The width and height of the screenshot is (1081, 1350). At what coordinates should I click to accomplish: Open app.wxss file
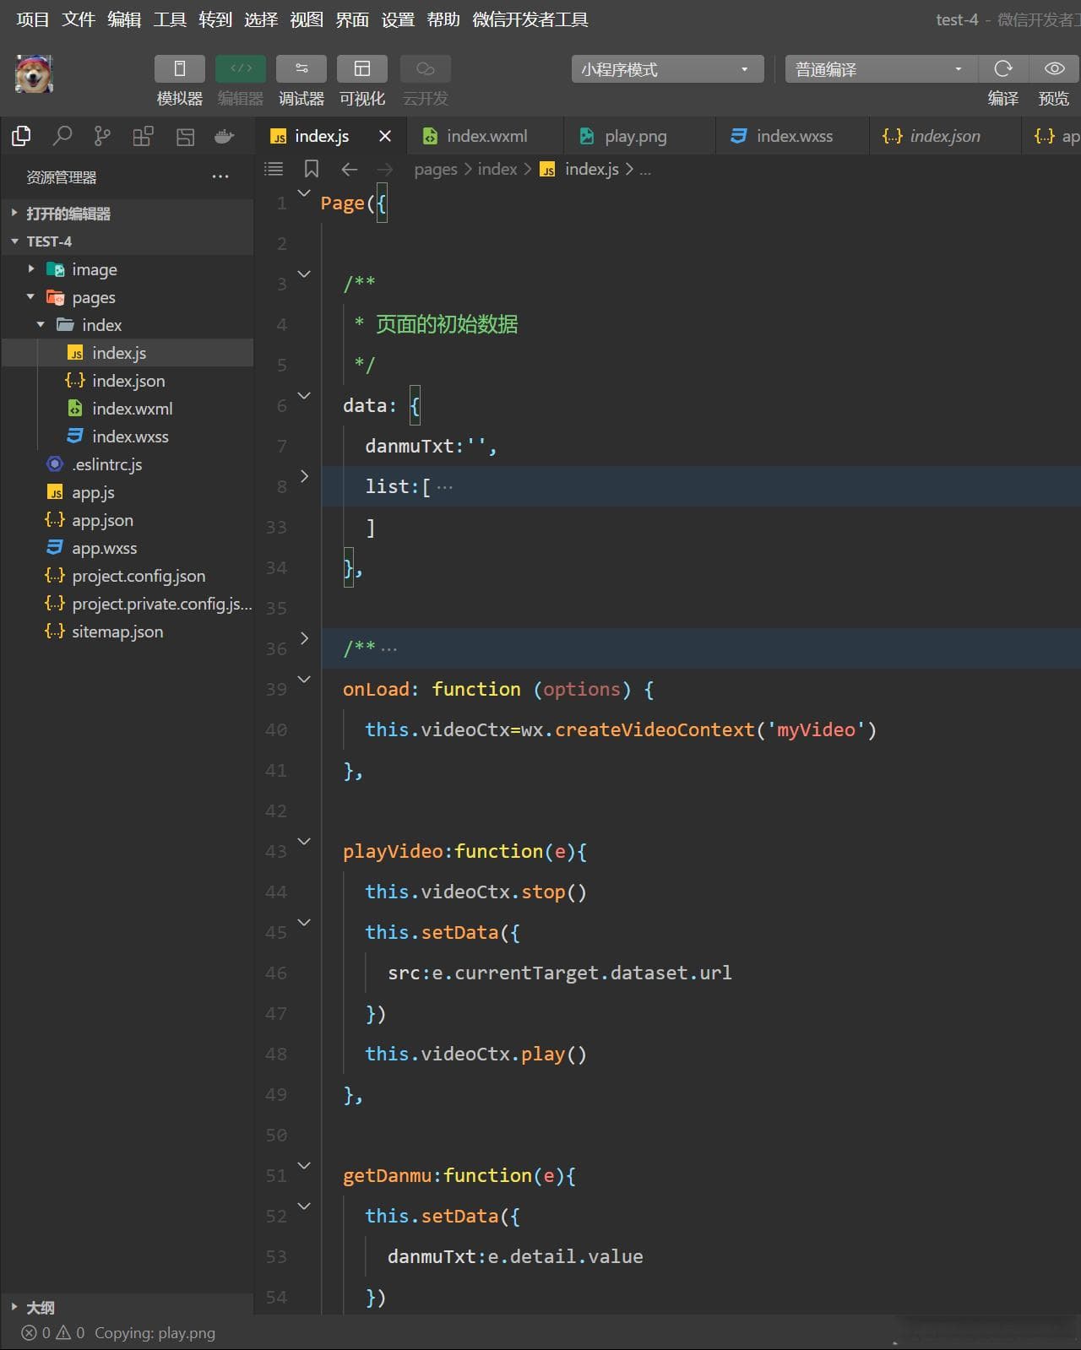pyautogui.click(x=127, y=548)
